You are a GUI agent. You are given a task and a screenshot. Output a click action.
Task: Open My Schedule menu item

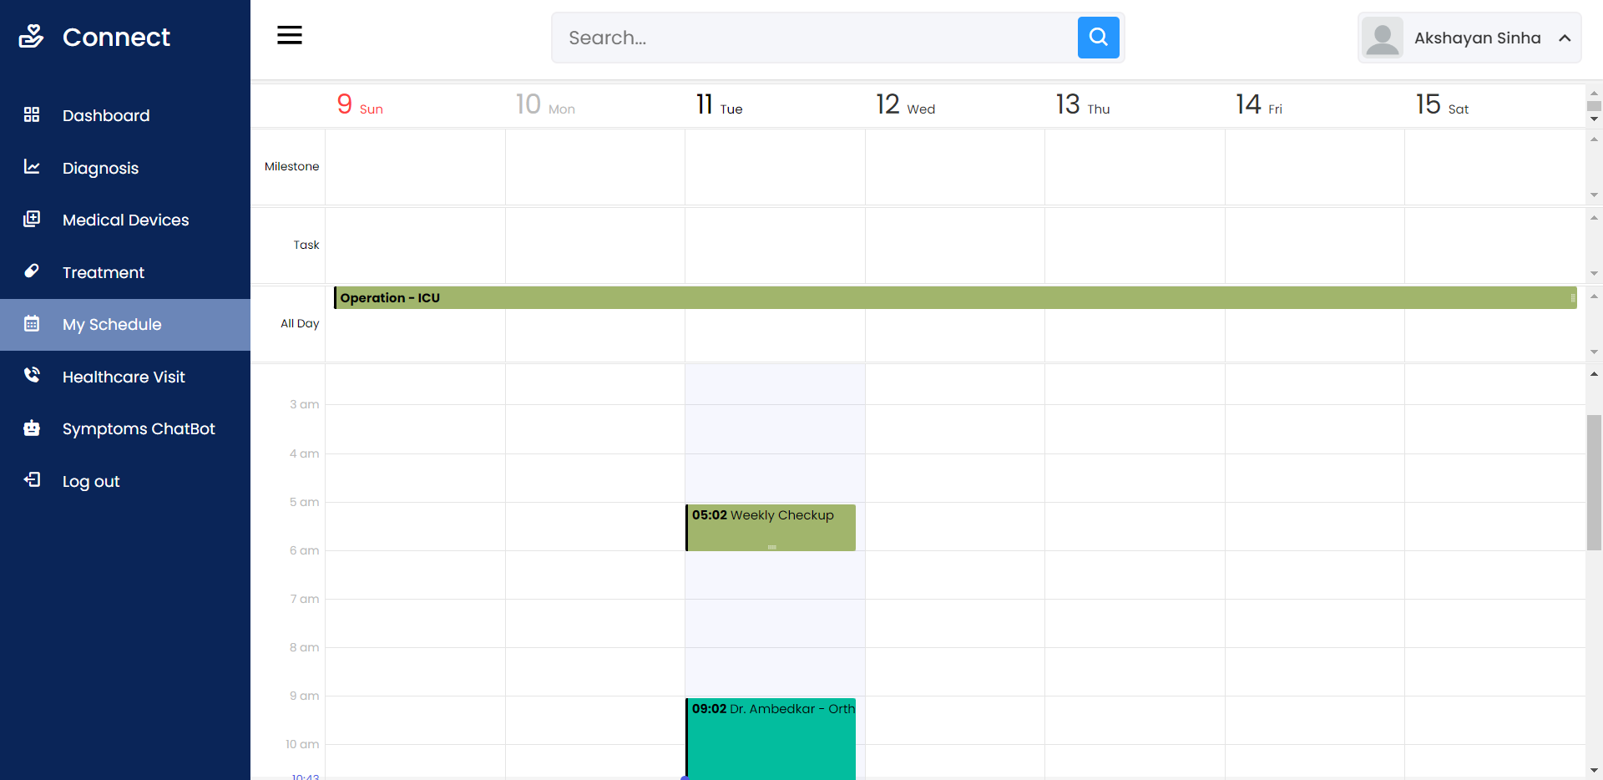point(112,324)
